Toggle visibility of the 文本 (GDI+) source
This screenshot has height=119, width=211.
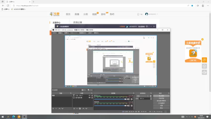pyautogui.click(x=89, y=95)
